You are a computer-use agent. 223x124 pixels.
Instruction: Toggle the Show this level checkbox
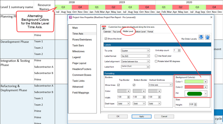pyautogui.click(x=106, y=39)
